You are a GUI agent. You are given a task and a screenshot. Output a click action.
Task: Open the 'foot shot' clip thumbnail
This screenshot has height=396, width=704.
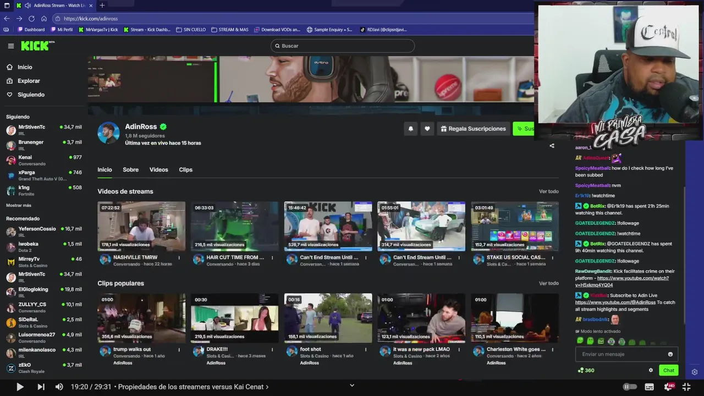tap(328, 318)
